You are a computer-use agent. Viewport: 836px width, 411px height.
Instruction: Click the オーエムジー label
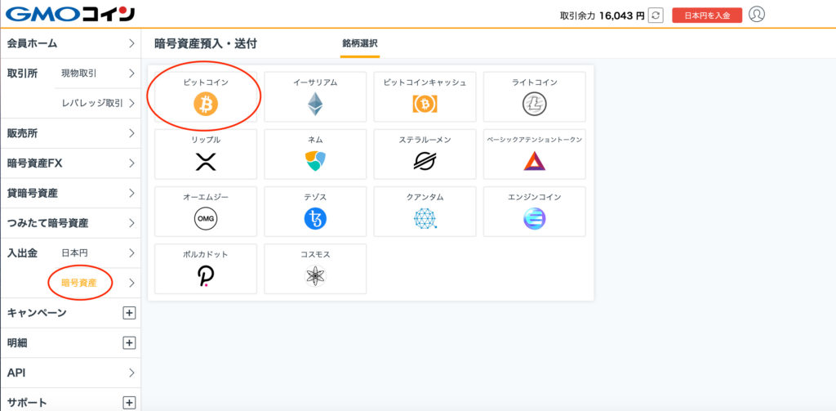click(x=206, y=198)
